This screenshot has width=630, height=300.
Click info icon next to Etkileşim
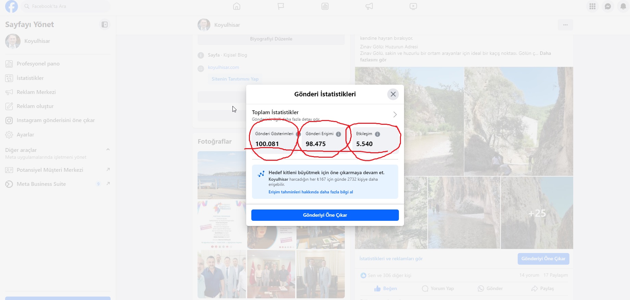click(x=377, y=134)
